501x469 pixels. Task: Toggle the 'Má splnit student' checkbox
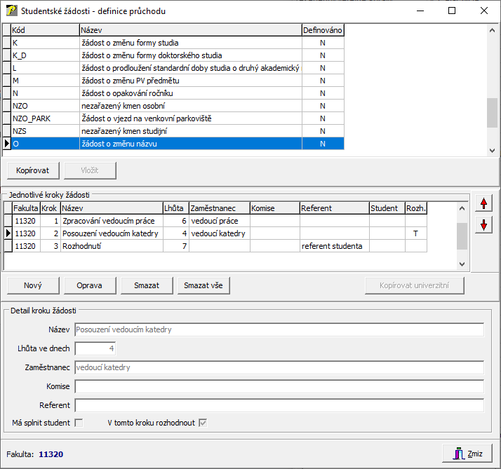pos(79,423)
